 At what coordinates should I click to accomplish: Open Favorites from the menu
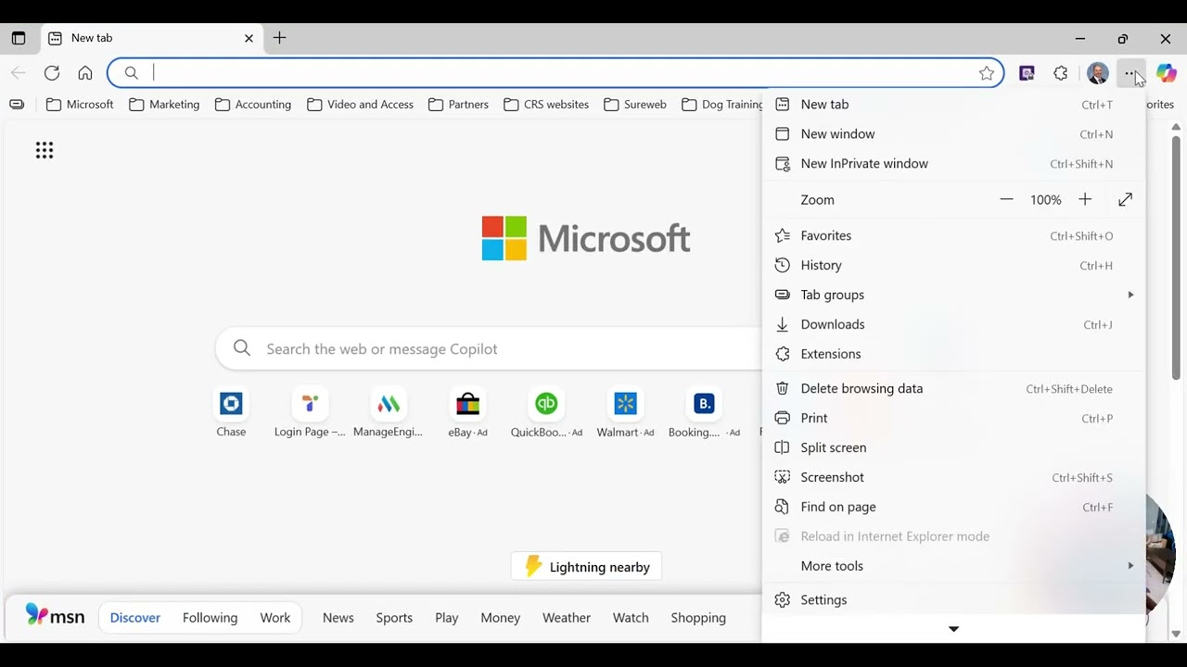point(953,236)
